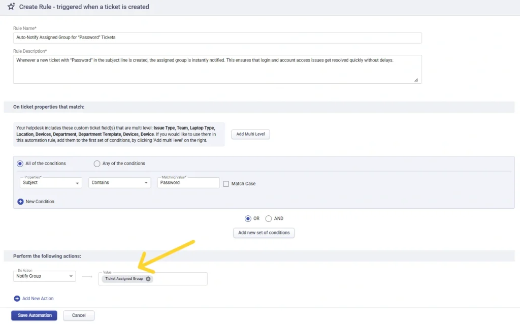The image size is (520, 324).
Task: Choose the OR radio option
Action: tap(248, 218)
